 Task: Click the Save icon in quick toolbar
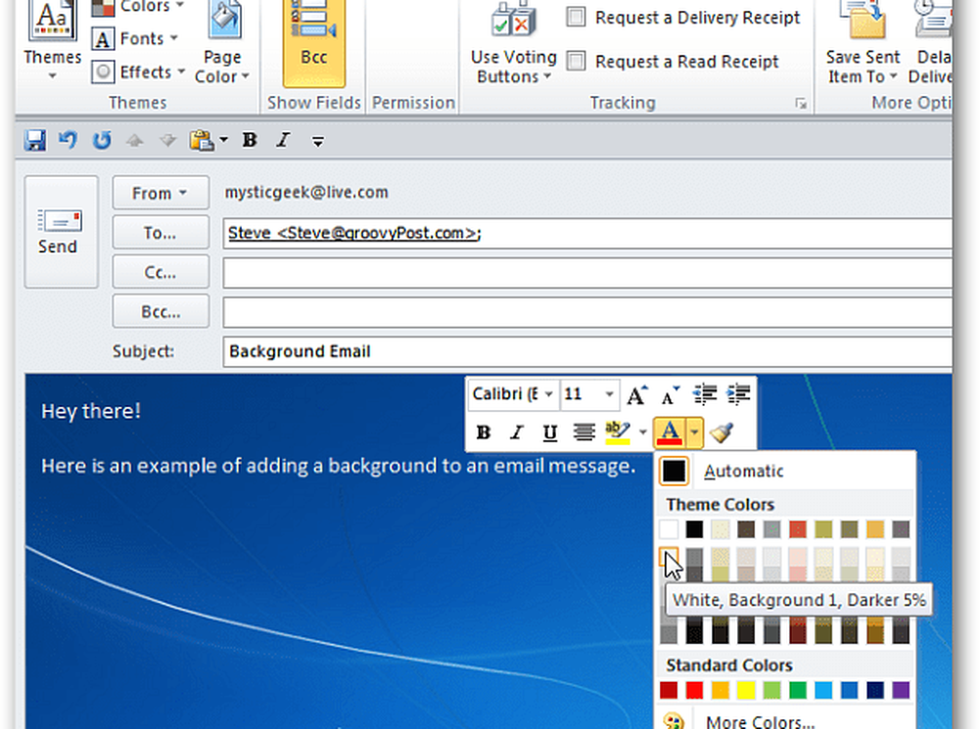click(x=35, y=141)
